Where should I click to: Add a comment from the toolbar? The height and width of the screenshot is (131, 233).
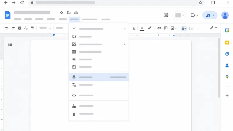[165, 28]
